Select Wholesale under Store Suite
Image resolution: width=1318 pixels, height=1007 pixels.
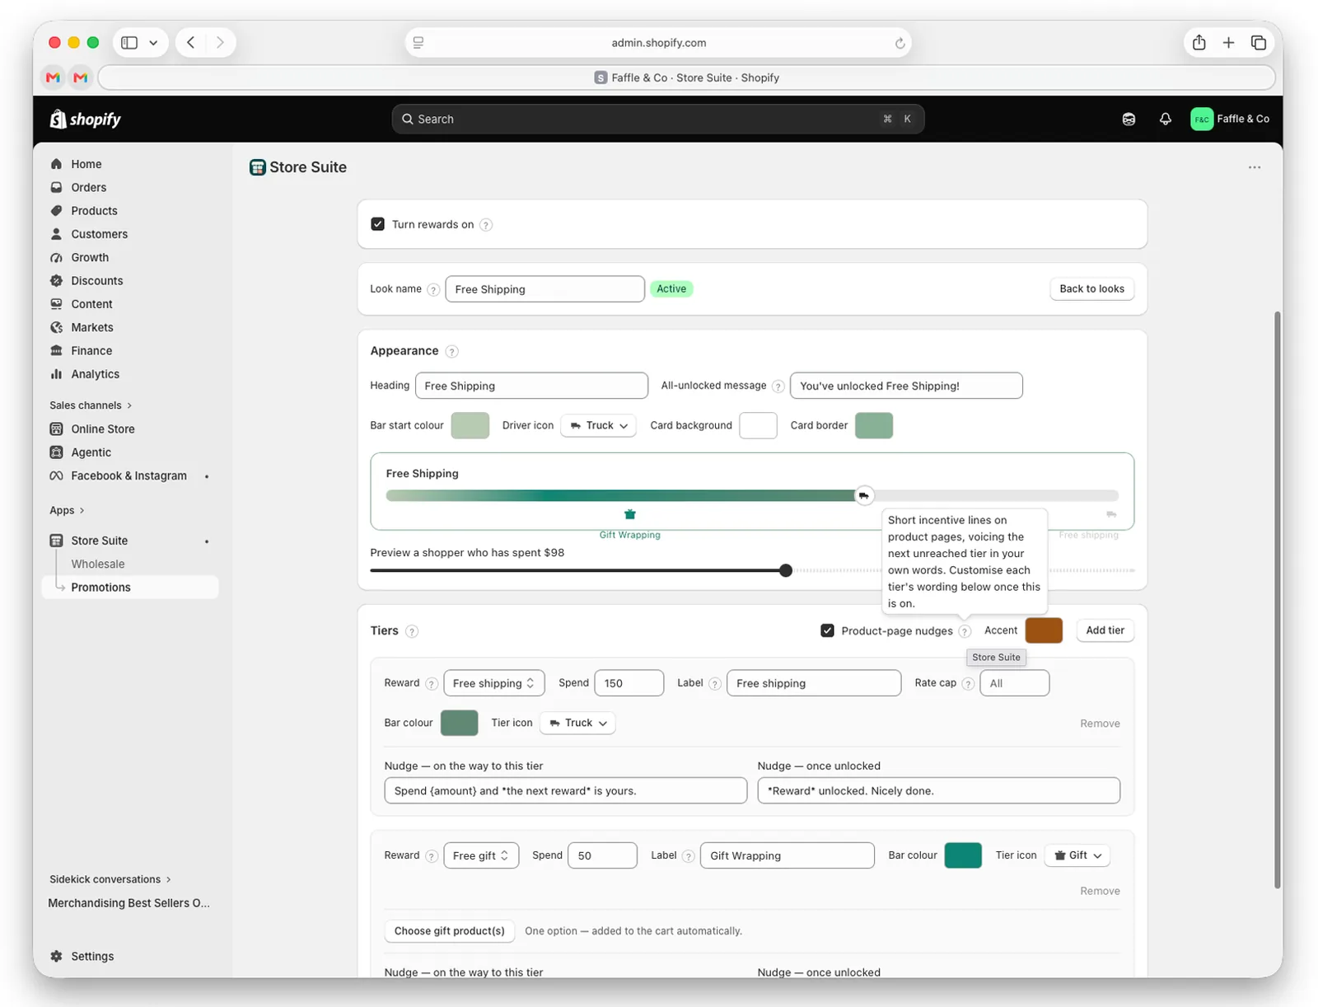point(98,564)
